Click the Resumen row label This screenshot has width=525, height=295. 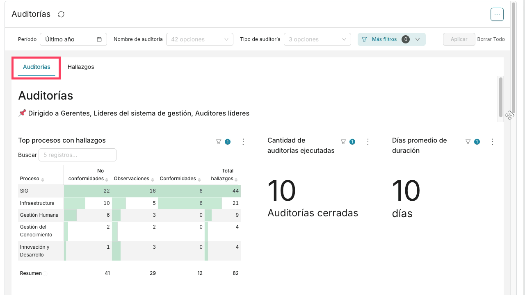pyautogui.click(x=31, y=273)
